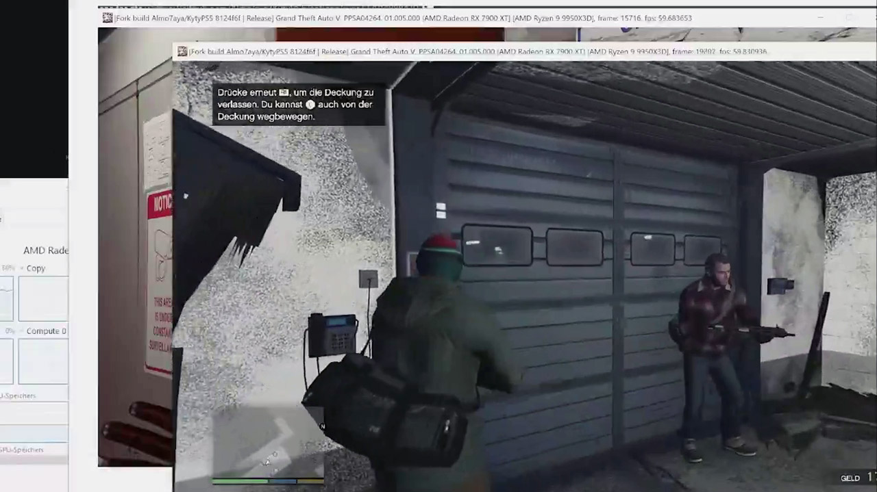Image resolution: width=877 pixels, height=492 pixels.
Task: Click the cover tutorial hint box
Action: tap(298, 104)
